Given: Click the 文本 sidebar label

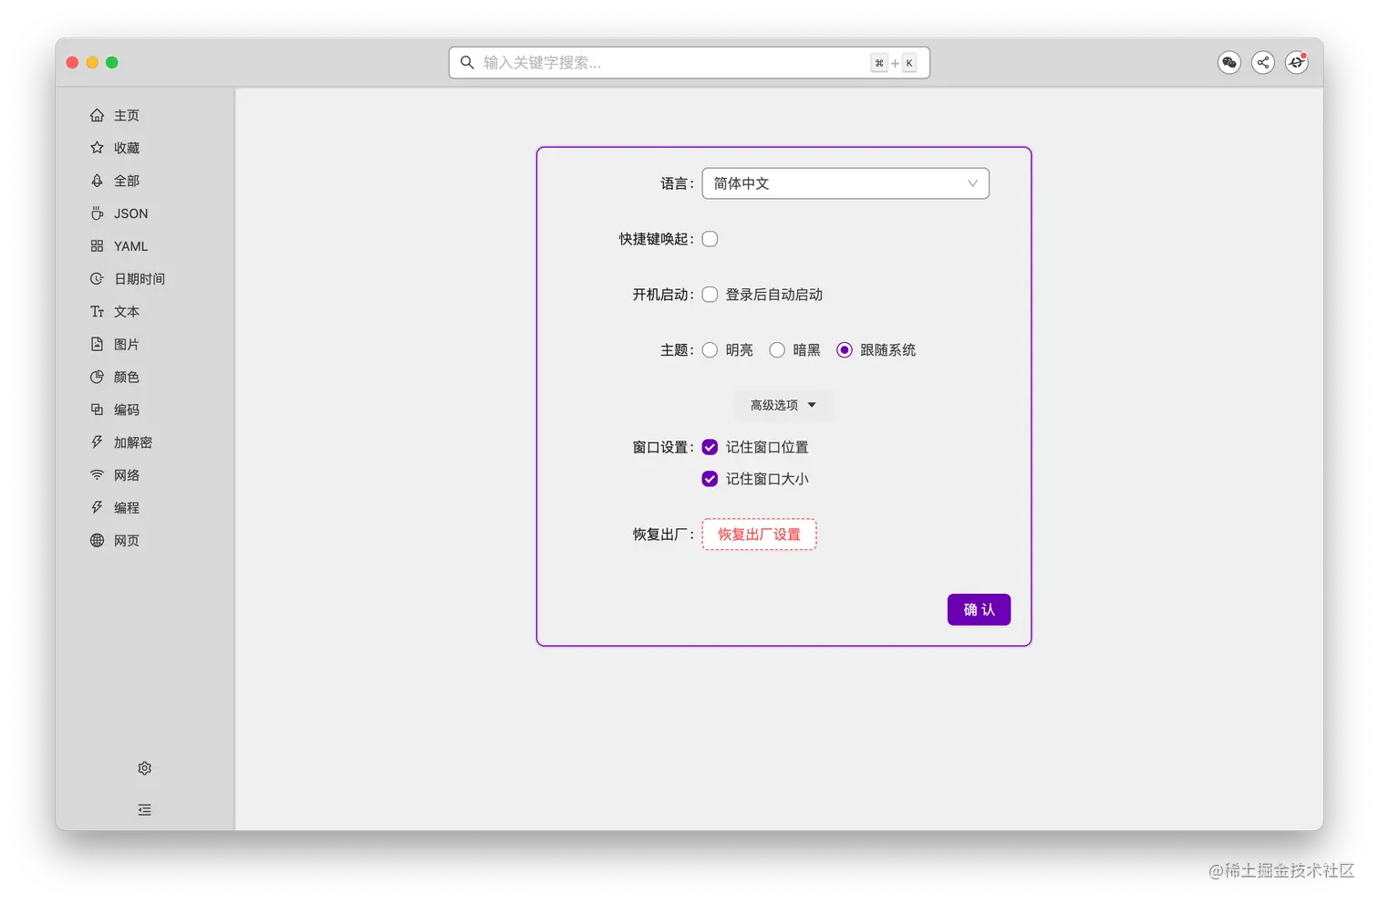Looking at the screenshot, I should [127, 312].
